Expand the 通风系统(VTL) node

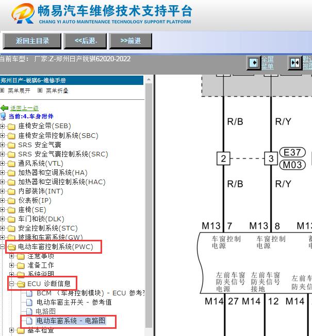pyautogui.click(x=2, y=163)
